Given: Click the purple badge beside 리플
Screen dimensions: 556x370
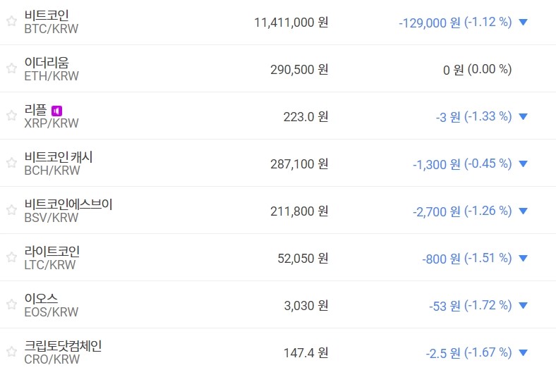Looking at the screenshot, I should (x=57, y=111).
